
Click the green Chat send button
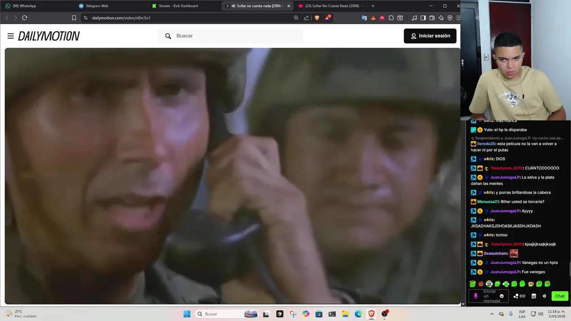point(560,296)
